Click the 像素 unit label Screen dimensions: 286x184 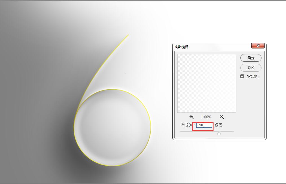click(219, 125)
